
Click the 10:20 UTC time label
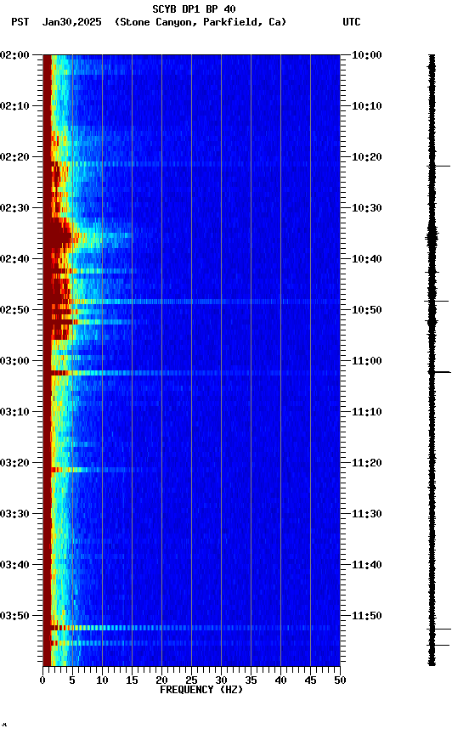367,157
